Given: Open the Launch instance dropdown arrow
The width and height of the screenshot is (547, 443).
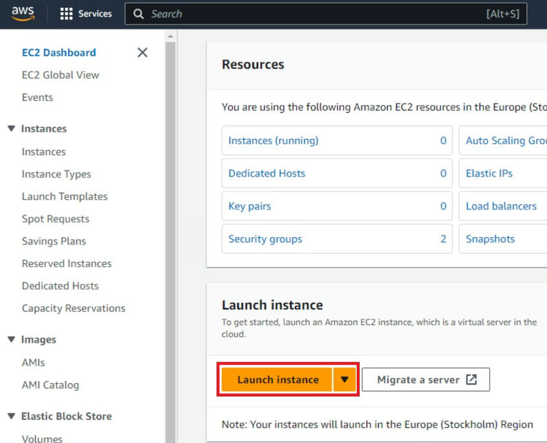Looking at the screenshot, I should pyautogui.click(x=344, y=379).
